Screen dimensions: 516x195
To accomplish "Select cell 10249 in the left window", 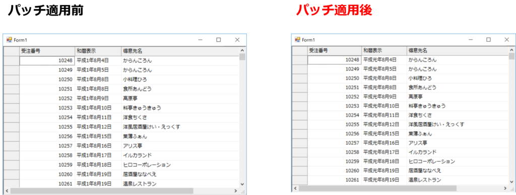I will click(47, 70).
